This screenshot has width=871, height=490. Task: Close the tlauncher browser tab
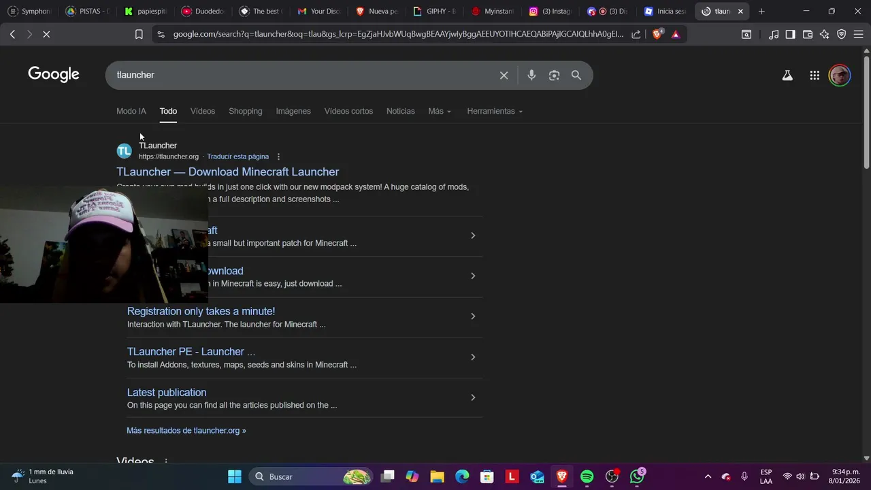pos(740,11)
